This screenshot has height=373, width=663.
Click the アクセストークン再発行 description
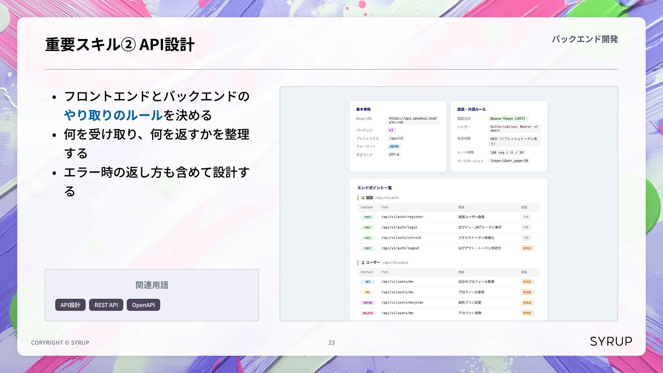click(476, 238)
